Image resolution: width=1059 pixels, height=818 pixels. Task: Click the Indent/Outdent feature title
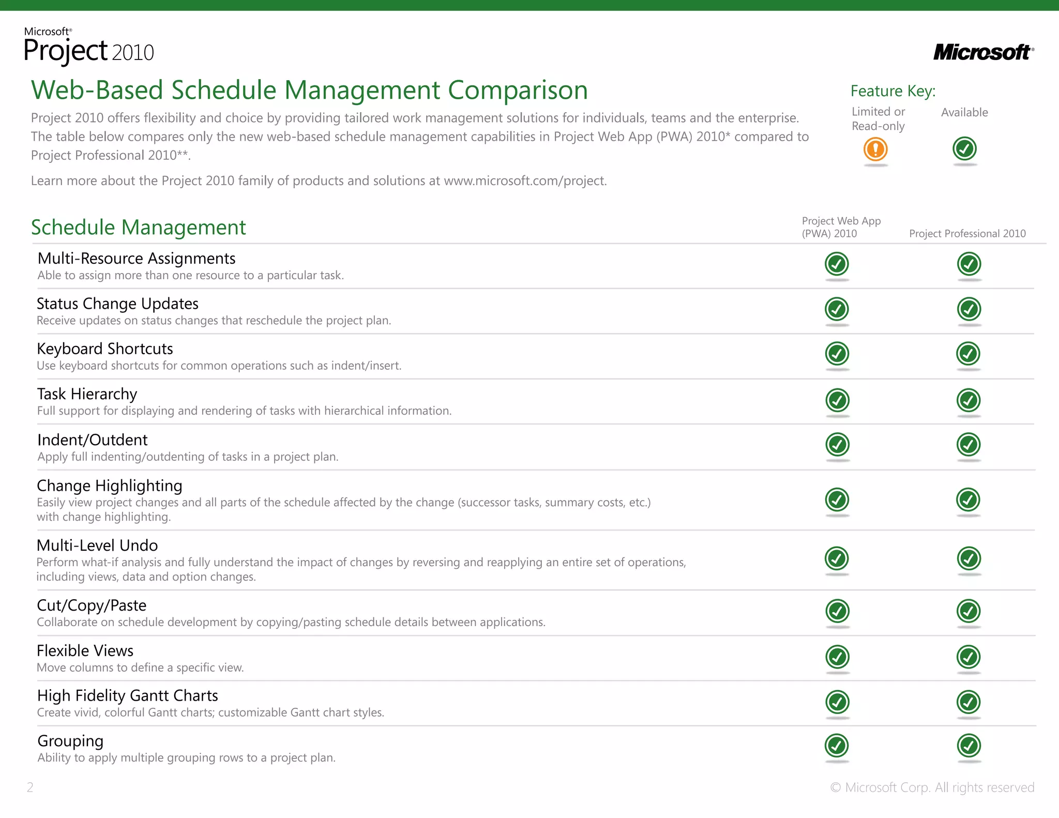coord(93,440)
